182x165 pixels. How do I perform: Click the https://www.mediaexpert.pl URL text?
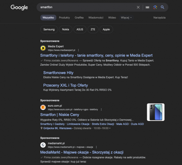[x=62, y=50]
